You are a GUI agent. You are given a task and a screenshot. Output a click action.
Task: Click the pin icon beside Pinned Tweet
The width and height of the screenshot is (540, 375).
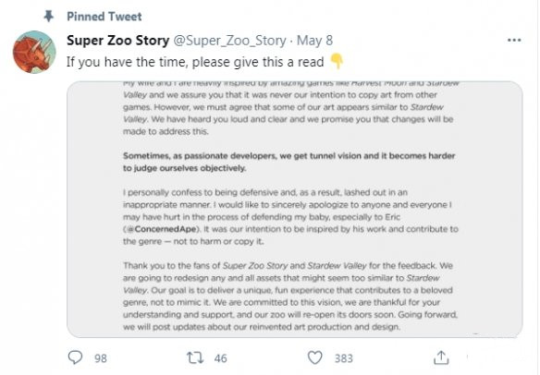tap(49, 17)
